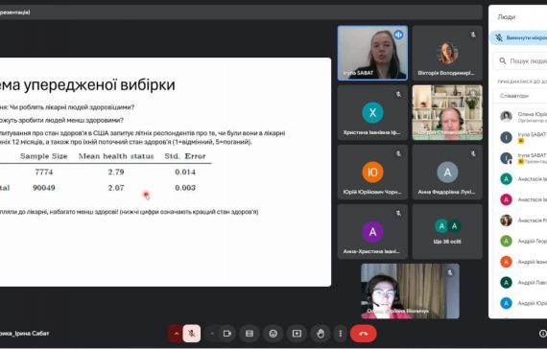Unmute the microphone button

192,334
